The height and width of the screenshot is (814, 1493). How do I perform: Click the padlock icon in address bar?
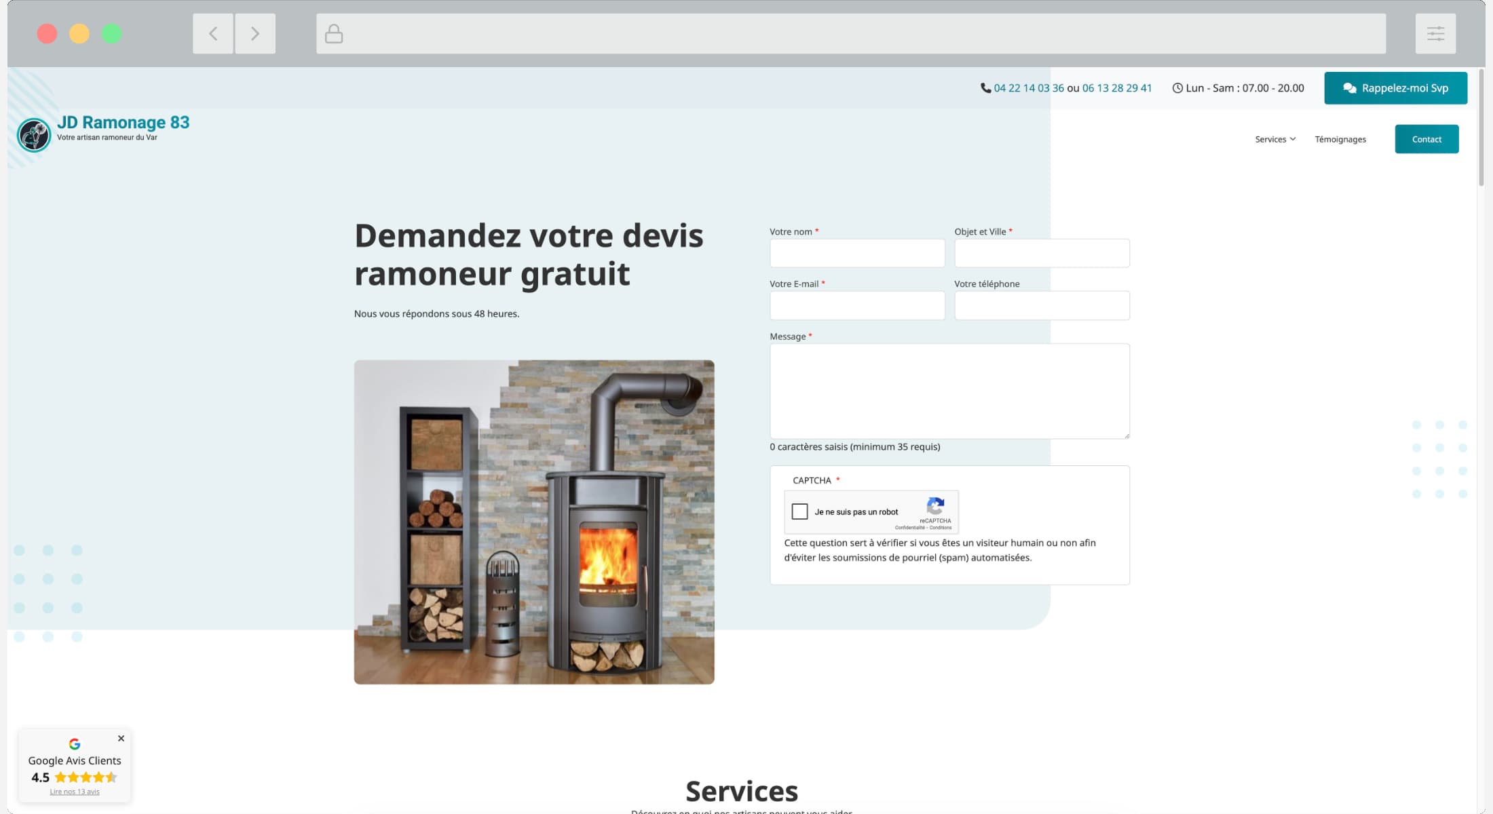click(x=333, y=33)
